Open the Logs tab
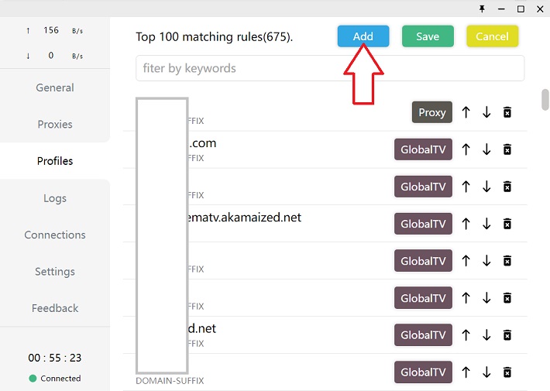Image resolution: width=550 pixels, height=391 pixels. (55, 198)
